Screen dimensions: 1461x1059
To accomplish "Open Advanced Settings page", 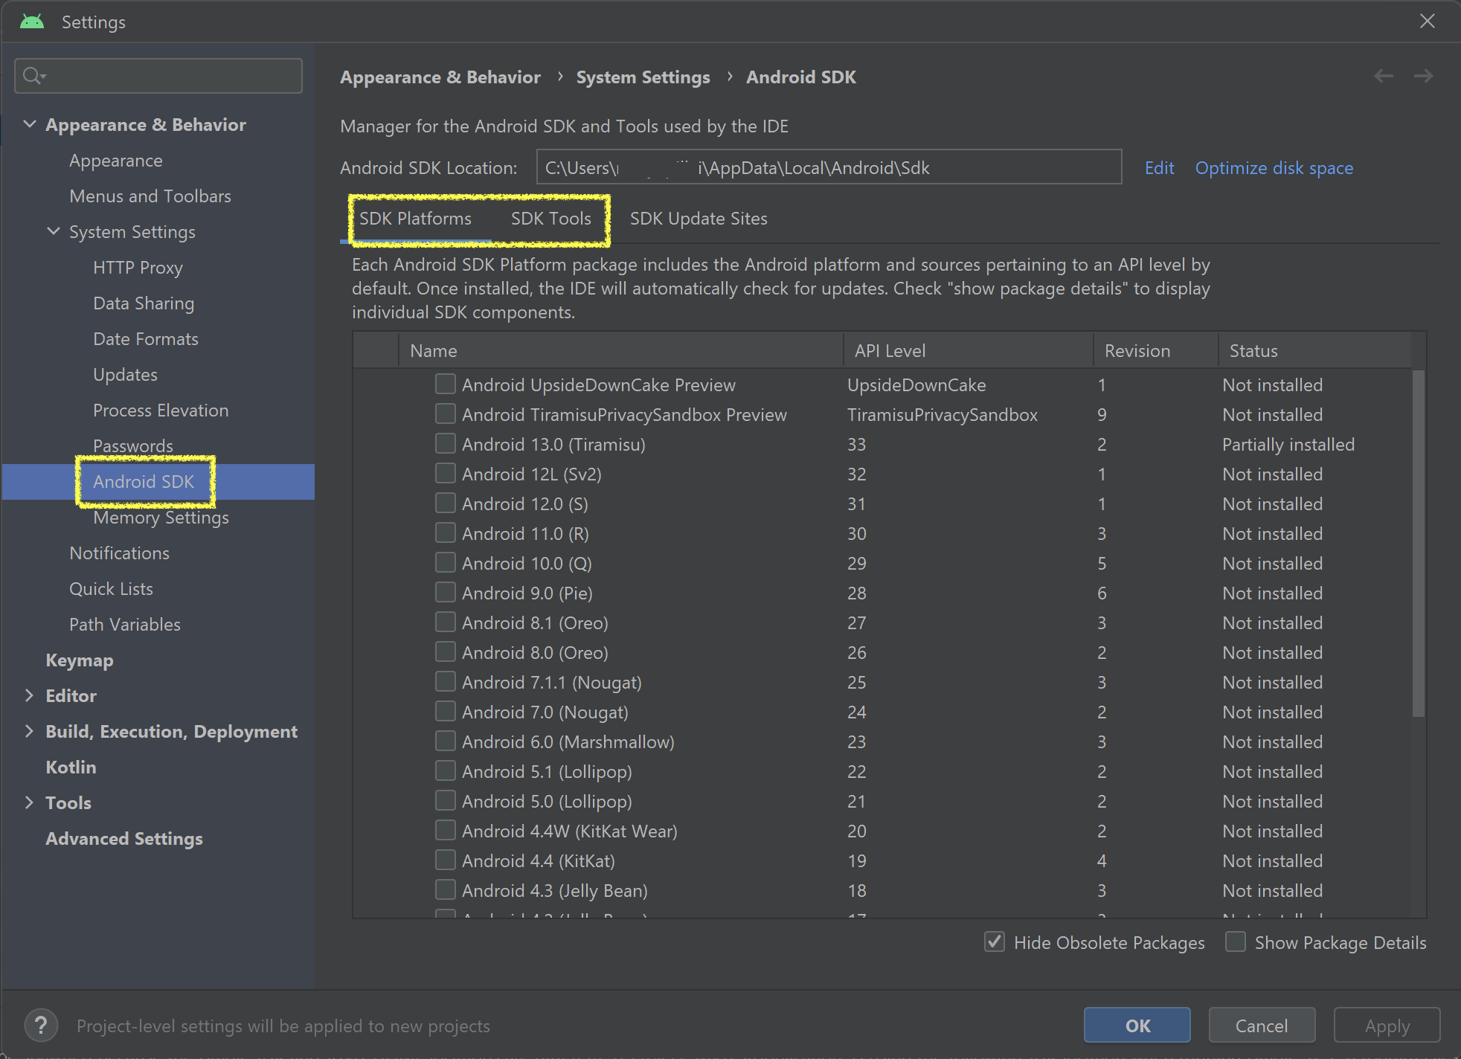I will [124, 839].
